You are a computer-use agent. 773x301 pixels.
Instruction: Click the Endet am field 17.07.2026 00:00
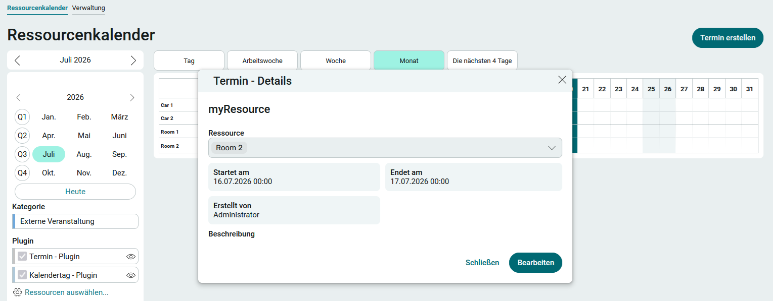pyautogui.click(x=474, y=177)
